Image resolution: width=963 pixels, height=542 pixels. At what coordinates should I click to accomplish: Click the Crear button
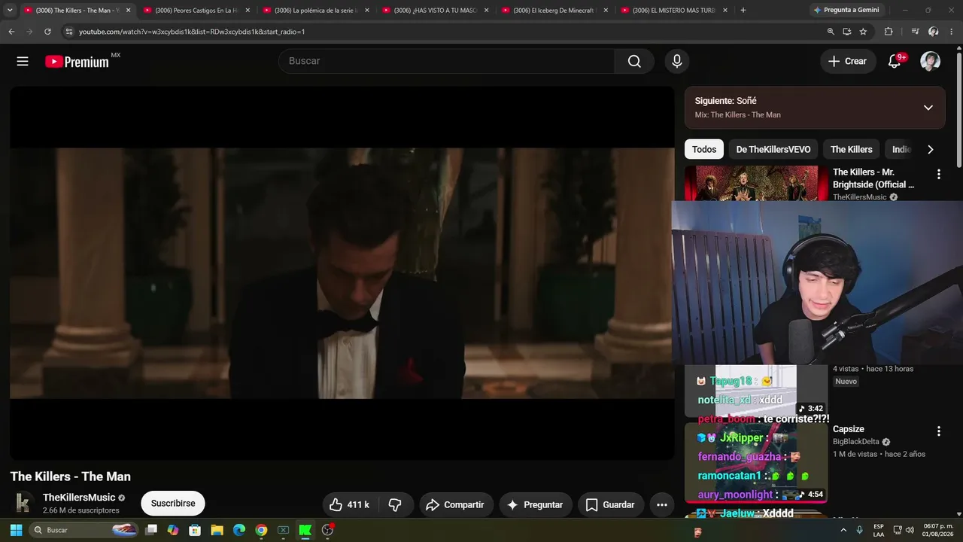tap(848, 62)
